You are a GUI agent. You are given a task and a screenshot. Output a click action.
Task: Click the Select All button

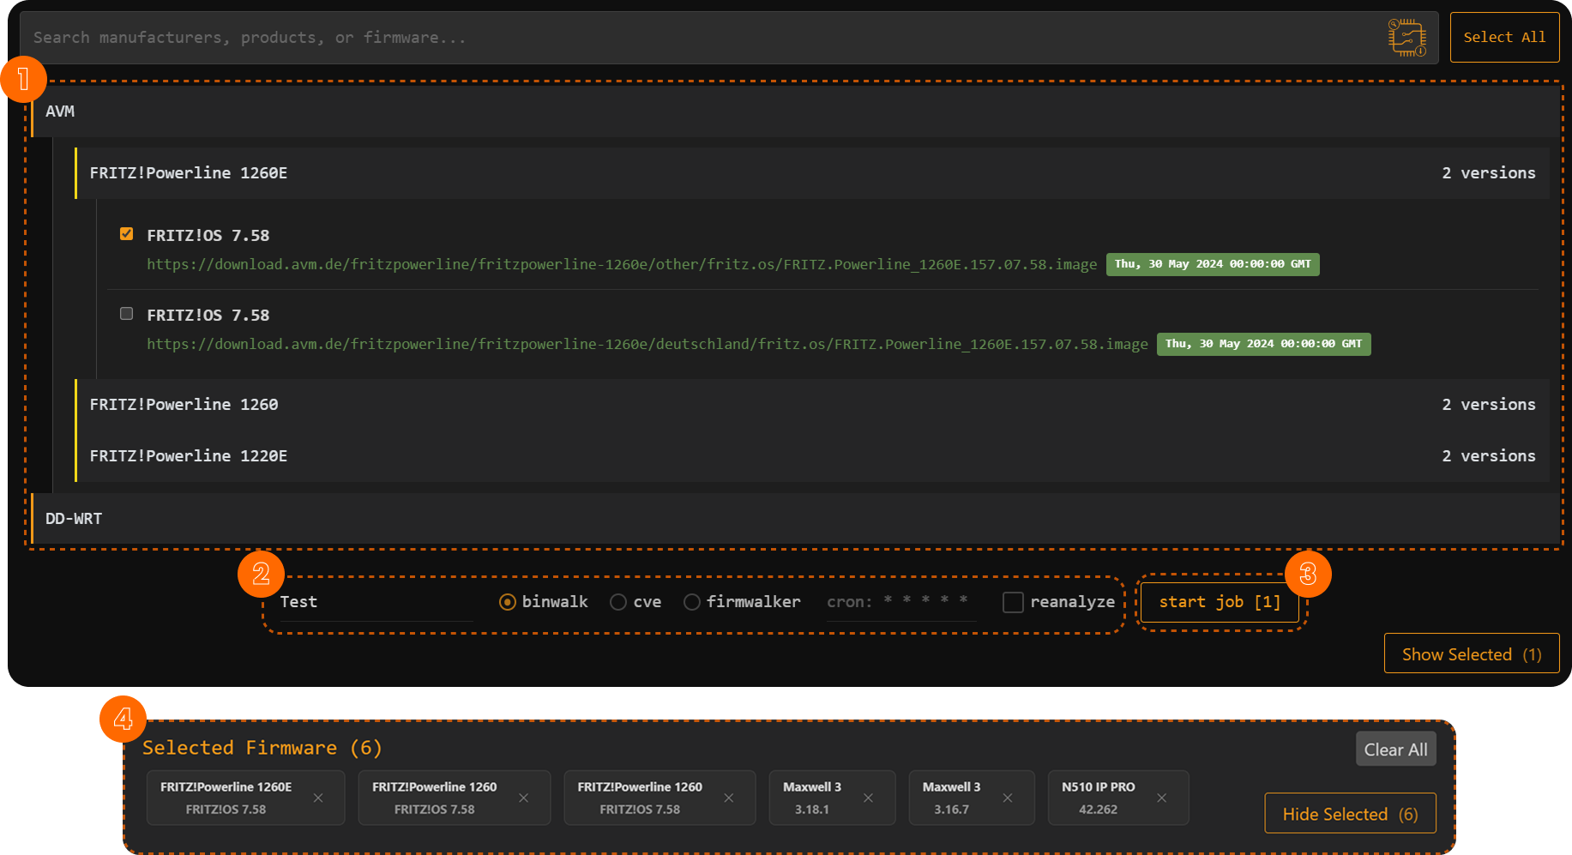[1504, 38]
